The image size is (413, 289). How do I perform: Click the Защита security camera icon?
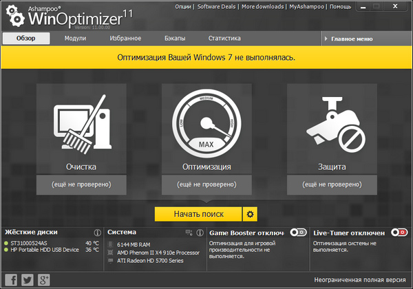(331, 123)
